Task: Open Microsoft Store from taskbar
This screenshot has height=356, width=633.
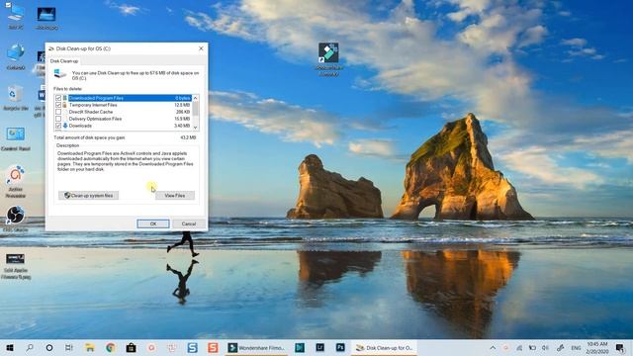Action: pos(131,347)
